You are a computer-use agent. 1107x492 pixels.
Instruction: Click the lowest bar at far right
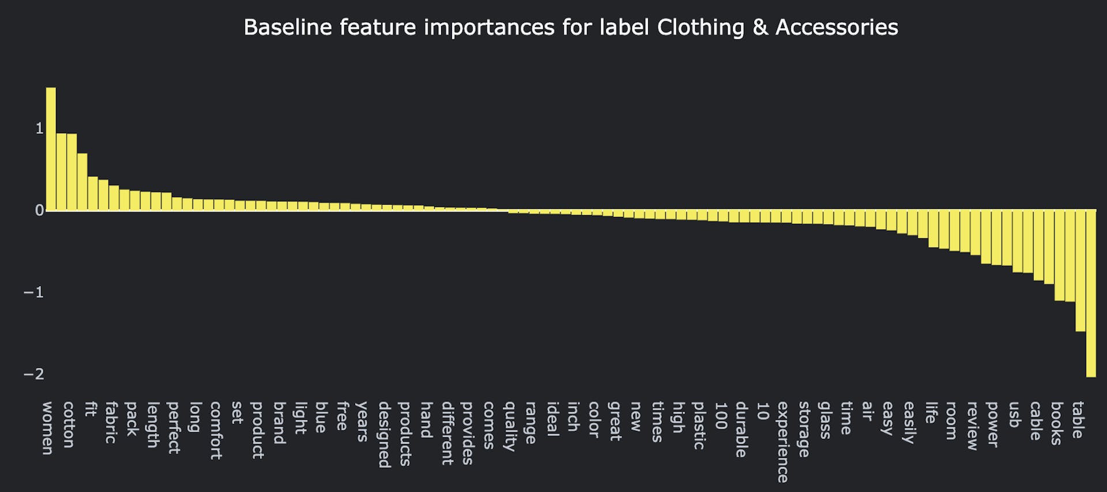pos(1091,293)
